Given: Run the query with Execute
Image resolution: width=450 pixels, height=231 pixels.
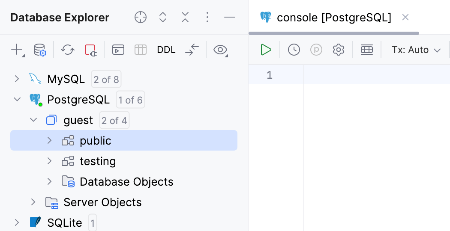Looking at the screenshot, I should point(266,50).
